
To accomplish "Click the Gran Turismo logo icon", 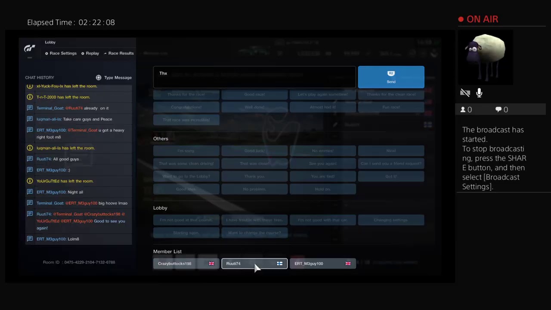I will point(29,49).
